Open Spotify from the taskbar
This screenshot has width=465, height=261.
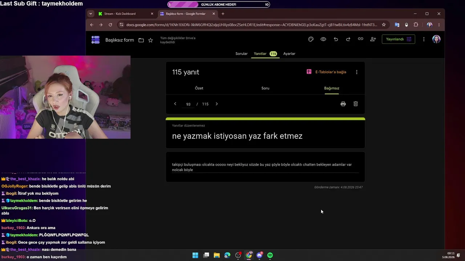coord(270,255)
